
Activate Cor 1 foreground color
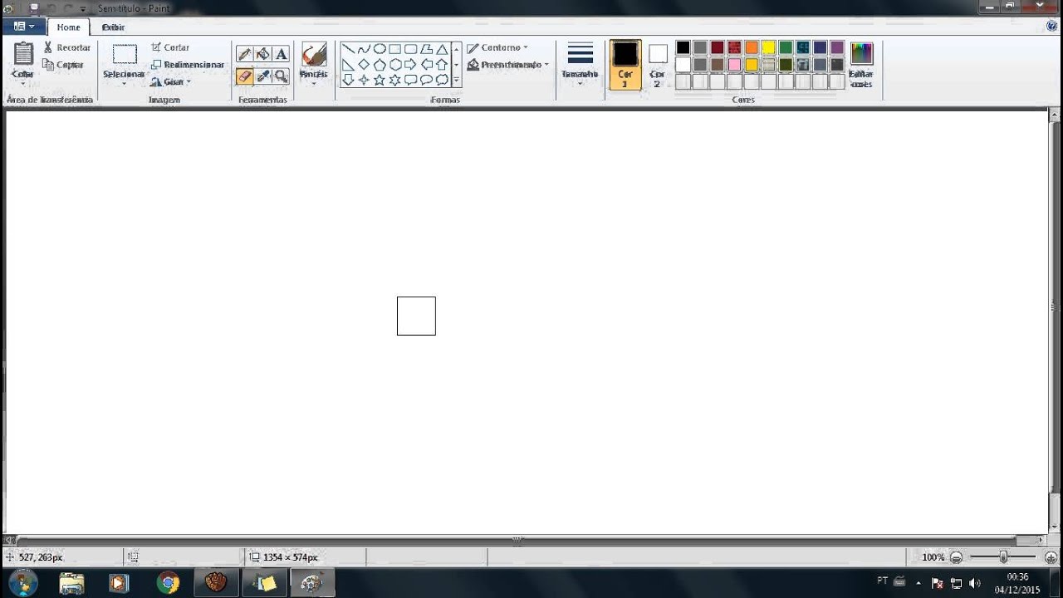point(625,65)
